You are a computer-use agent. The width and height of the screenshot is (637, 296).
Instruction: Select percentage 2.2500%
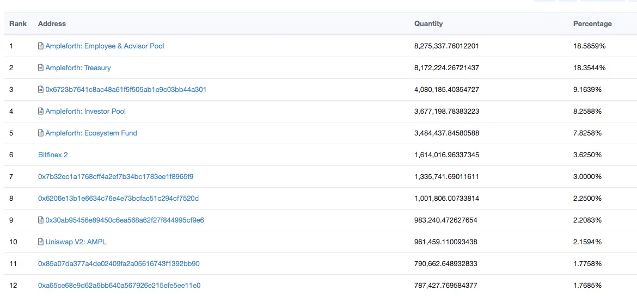(x=587, y=199)
